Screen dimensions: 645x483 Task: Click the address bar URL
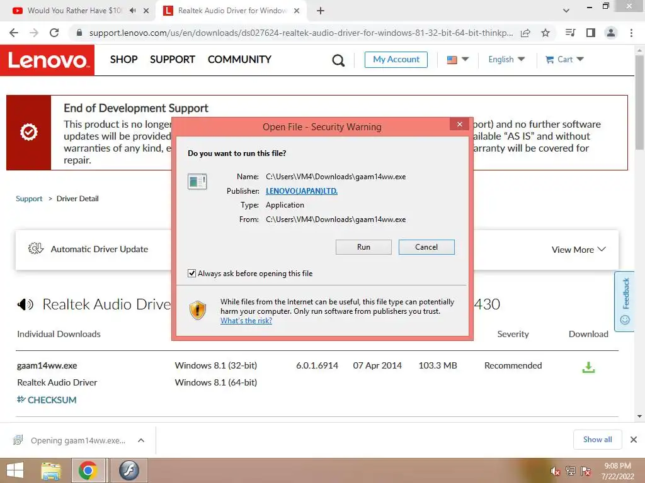coord(301,33)
